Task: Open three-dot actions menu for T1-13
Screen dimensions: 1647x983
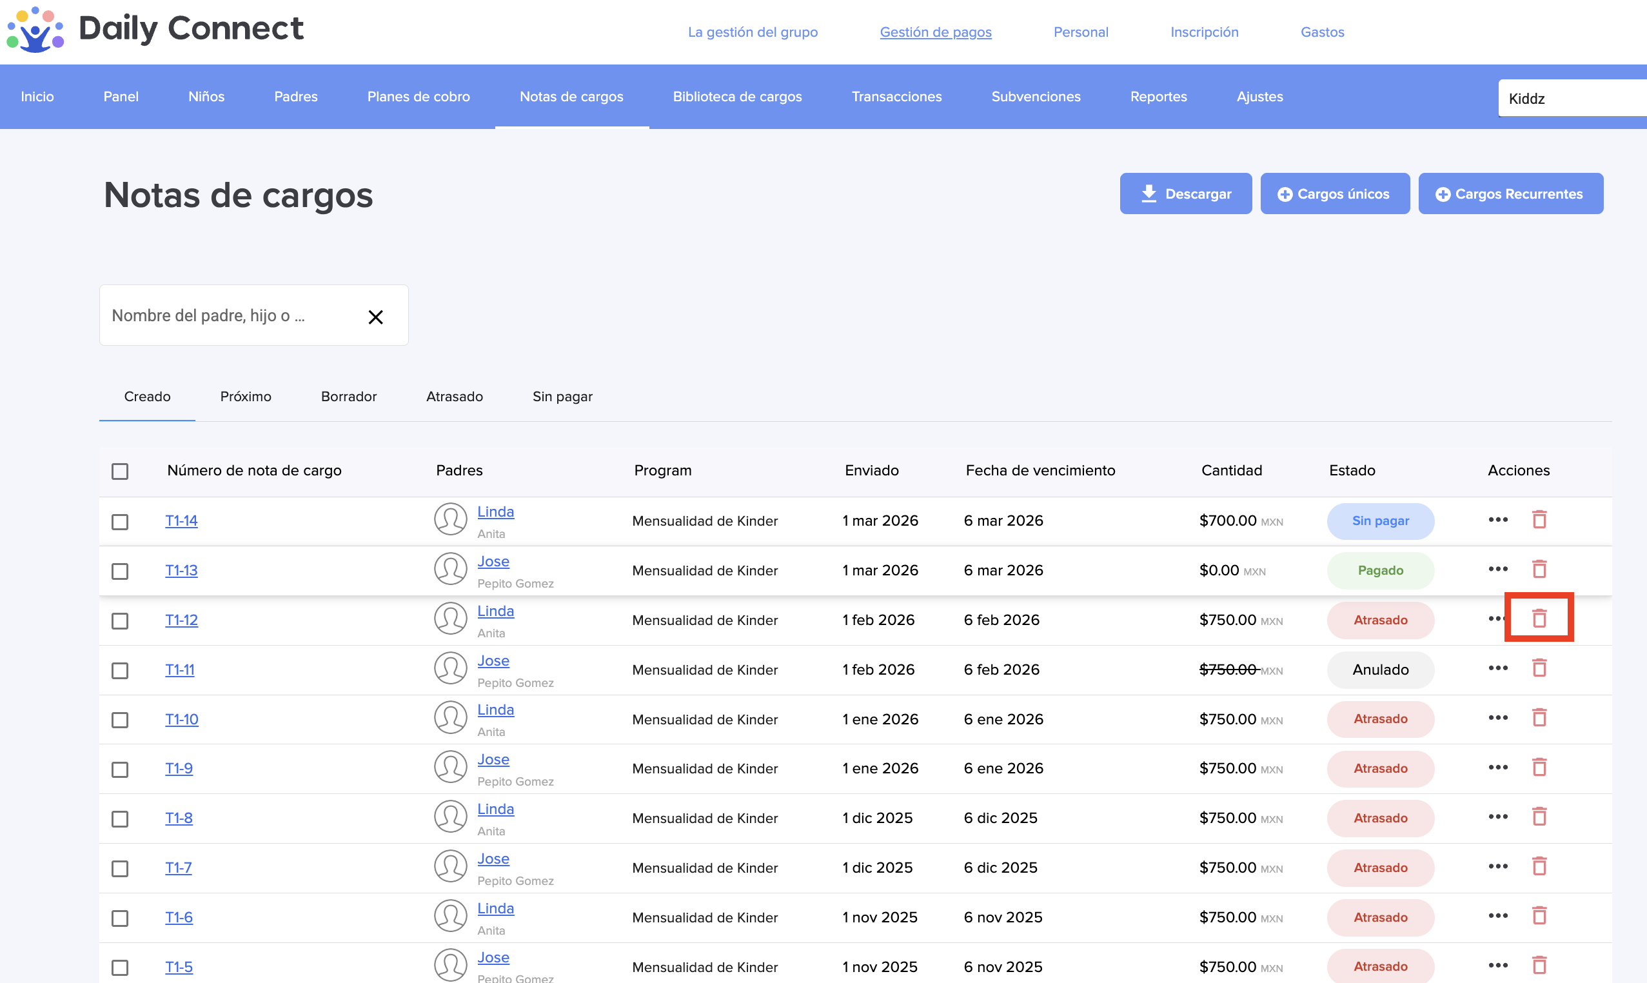Action: pos(1497,570)
